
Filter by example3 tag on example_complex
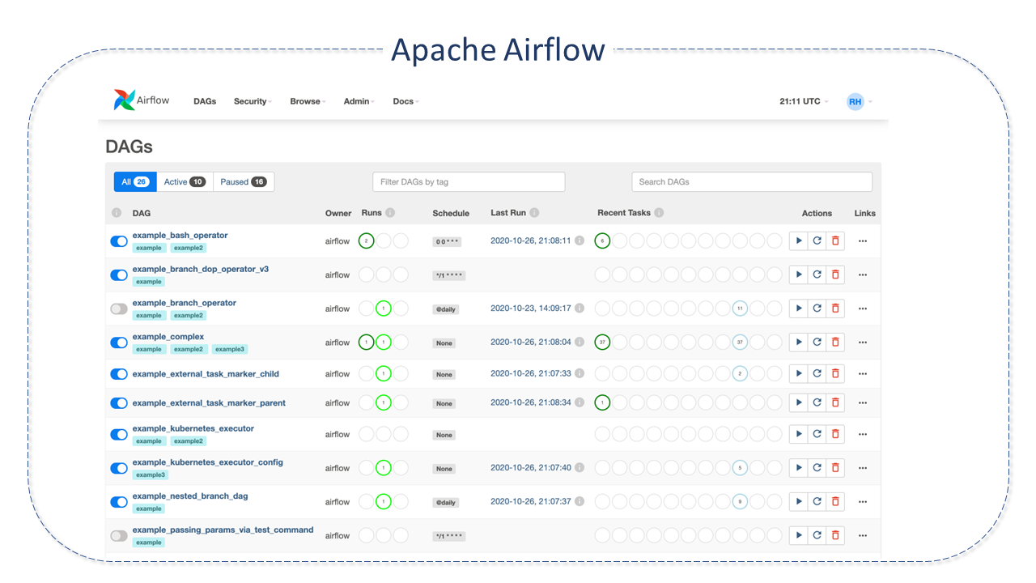[230, 349]
